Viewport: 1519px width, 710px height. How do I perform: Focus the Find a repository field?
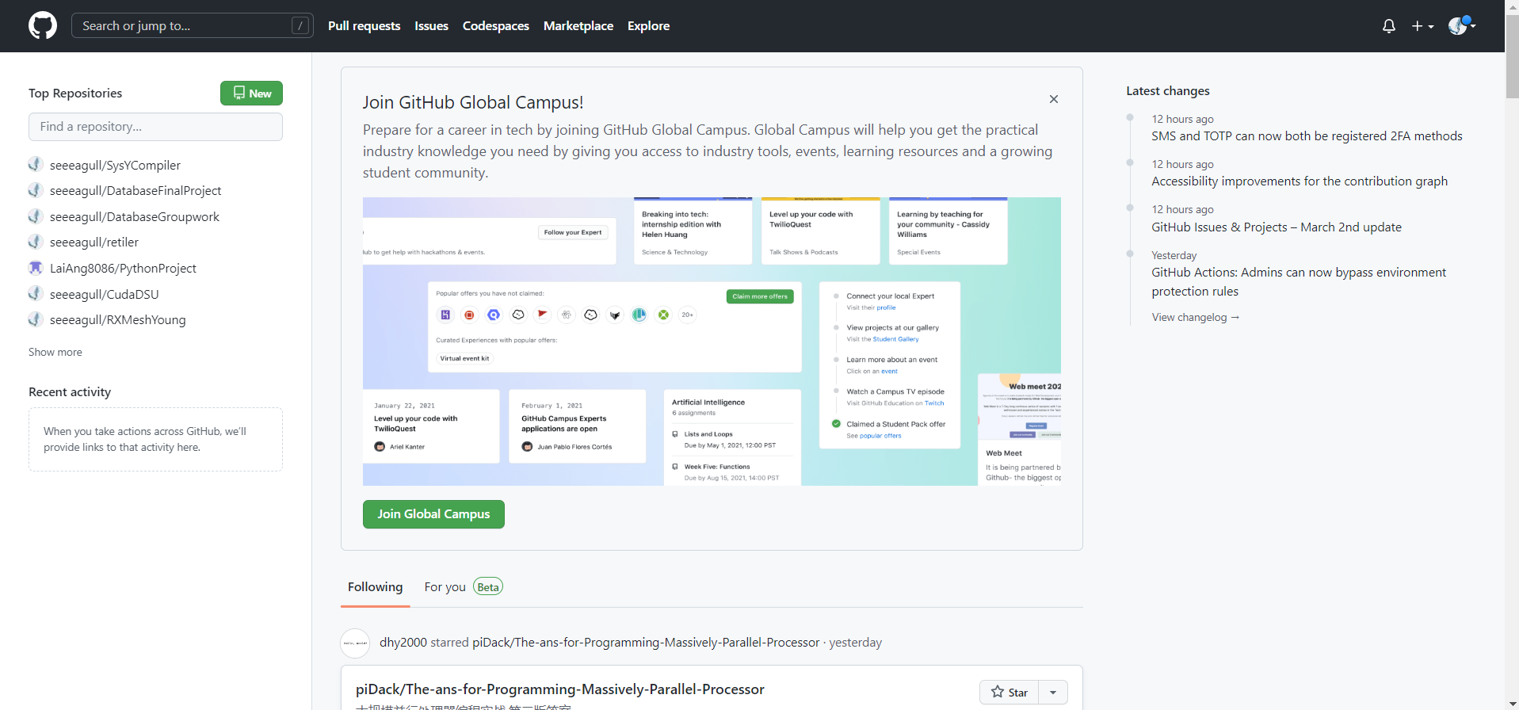point(155,127)
